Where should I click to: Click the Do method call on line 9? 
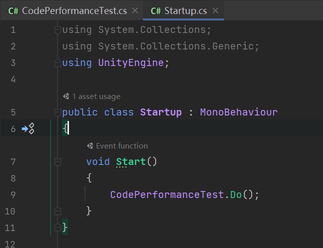236,194
